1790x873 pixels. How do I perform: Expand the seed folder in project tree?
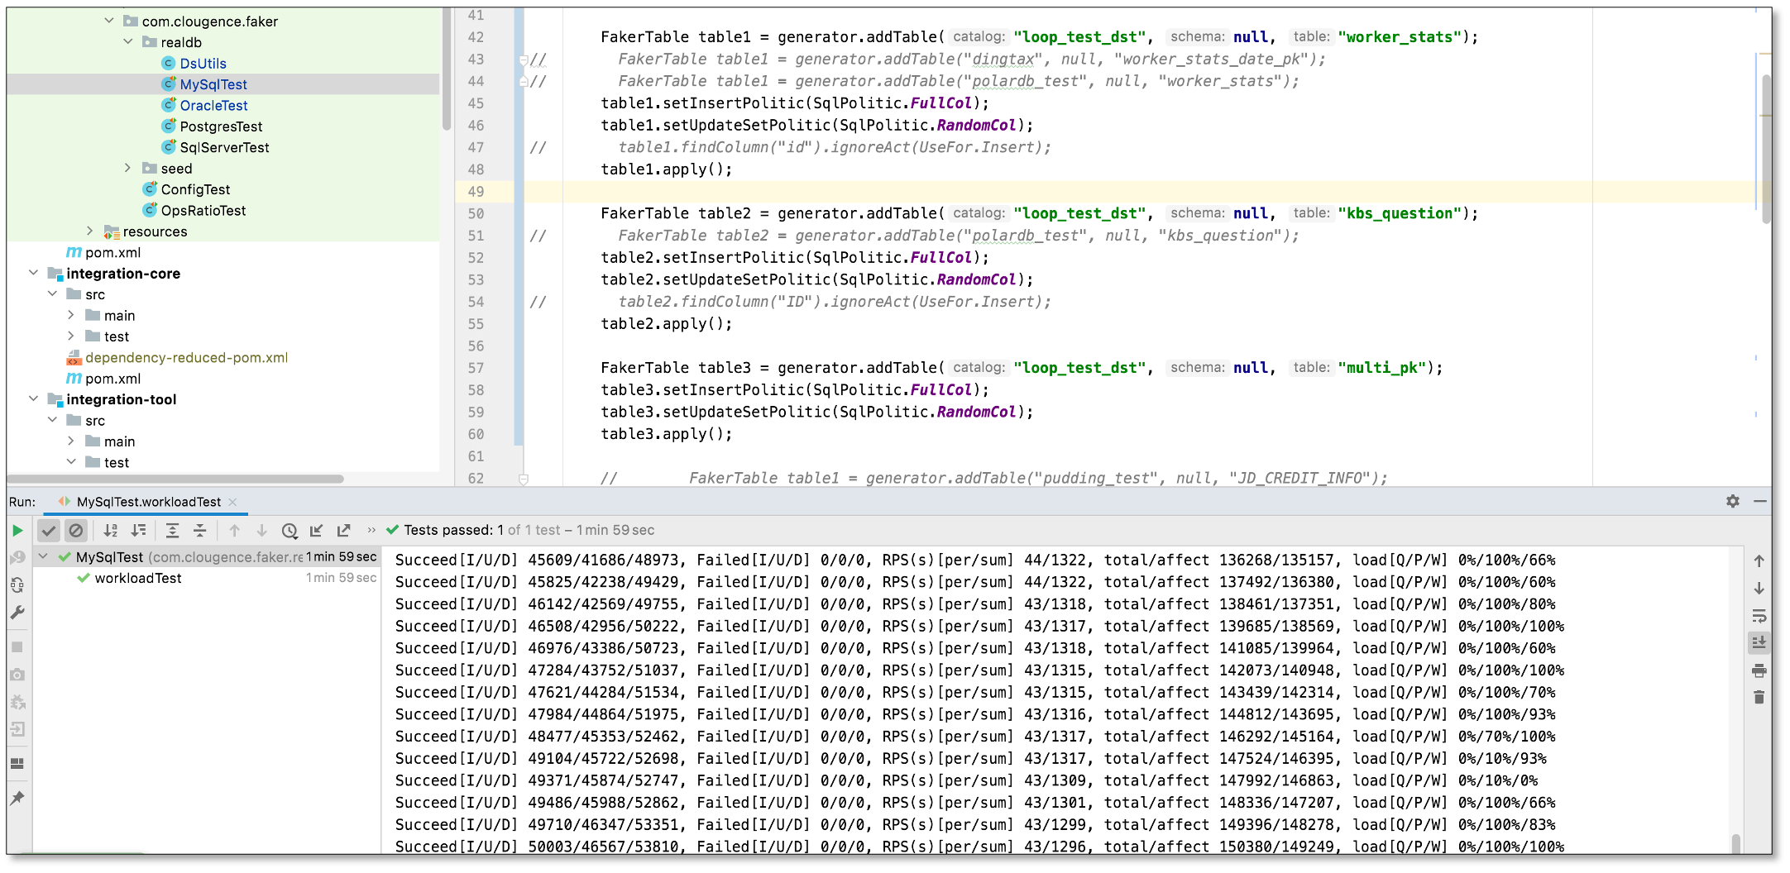click(127, 168)
